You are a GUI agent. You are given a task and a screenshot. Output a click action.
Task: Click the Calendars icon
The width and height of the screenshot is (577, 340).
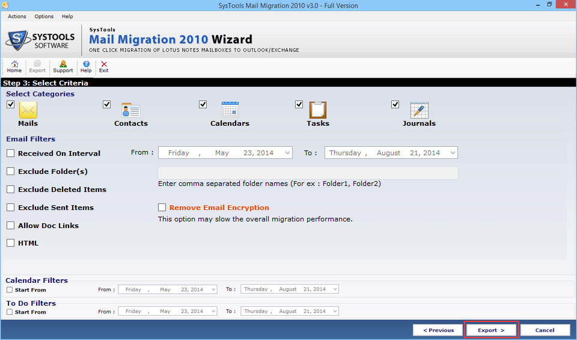point(230,110)
